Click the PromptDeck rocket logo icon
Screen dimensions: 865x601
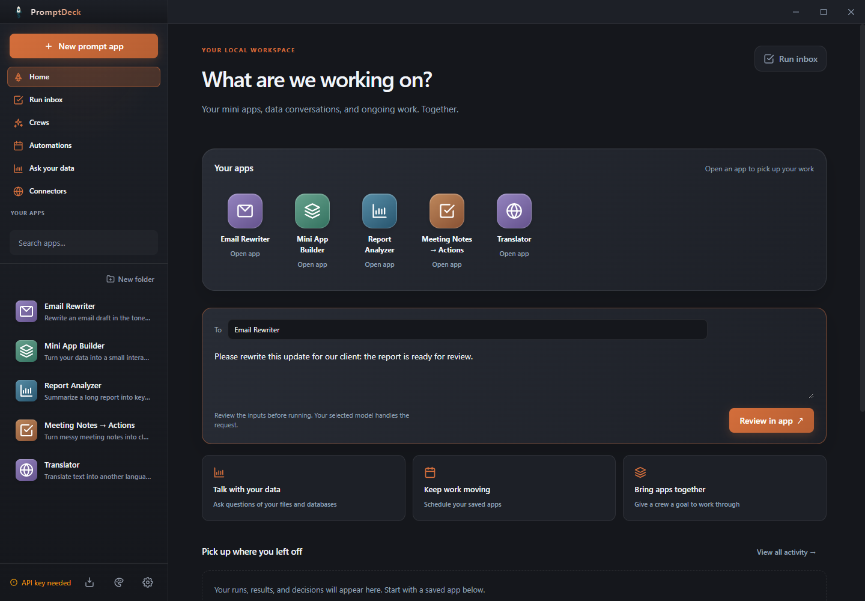click(19, 11)
